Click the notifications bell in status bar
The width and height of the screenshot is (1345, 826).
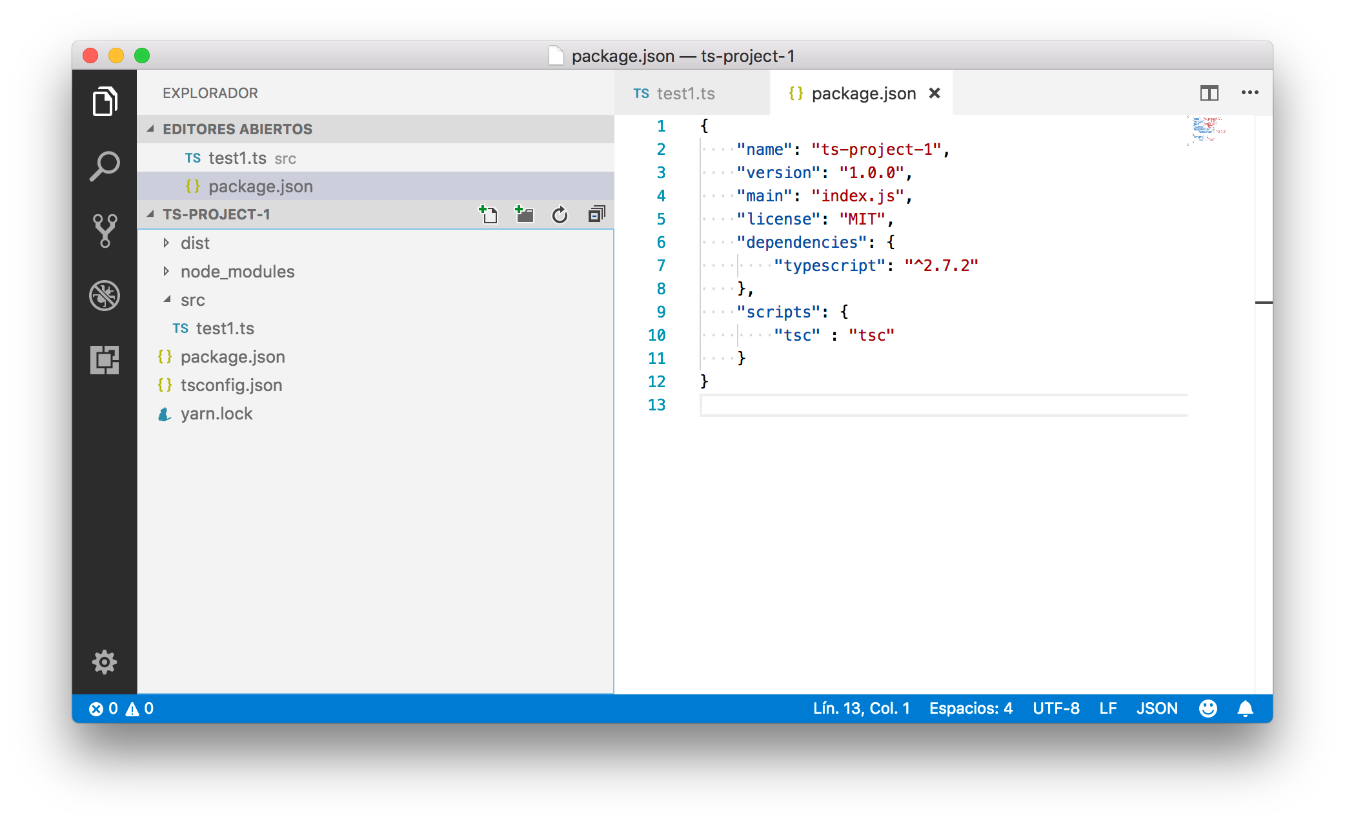coord(1245,708)
